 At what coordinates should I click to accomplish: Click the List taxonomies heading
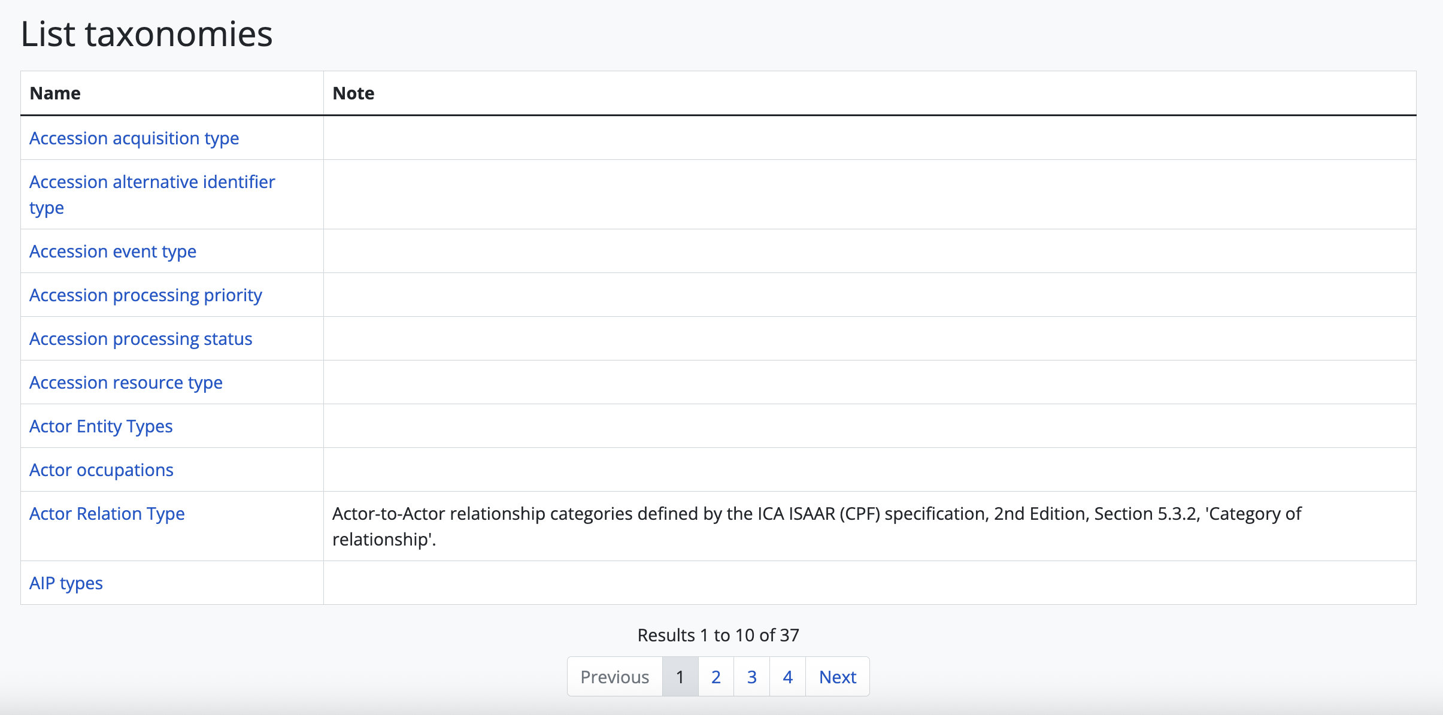click(x=147, y=34)
